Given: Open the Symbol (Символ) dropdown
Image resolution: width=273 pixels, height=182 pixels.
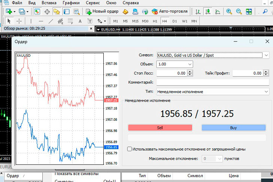Looking at the screenshot, I should click(x=266, y=55).
